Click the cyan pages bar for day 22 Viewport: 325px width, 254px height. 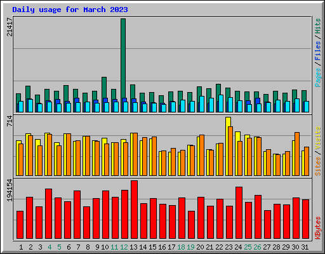point(221,104)
